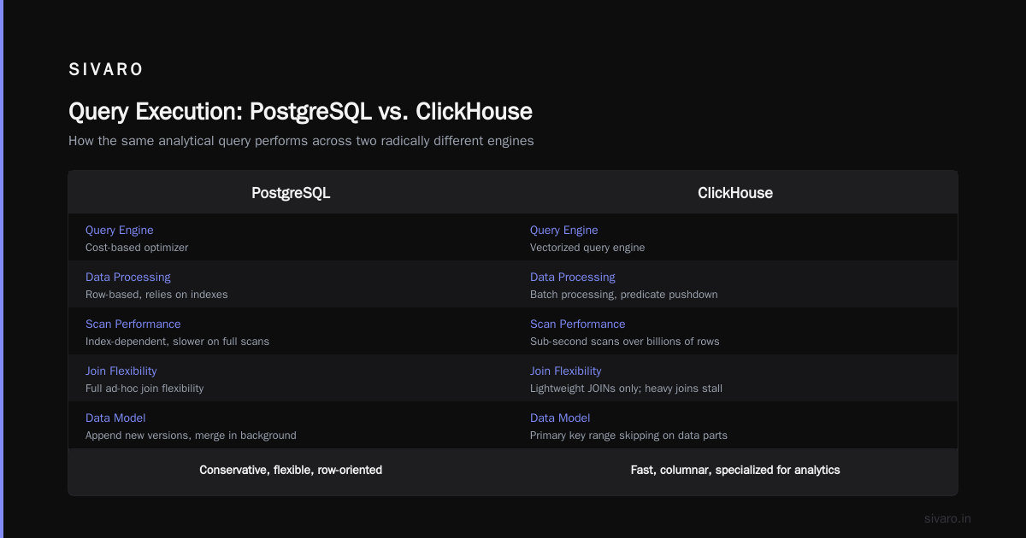Click the Scan Performance label under PostgreSQL

coord(133,325)
